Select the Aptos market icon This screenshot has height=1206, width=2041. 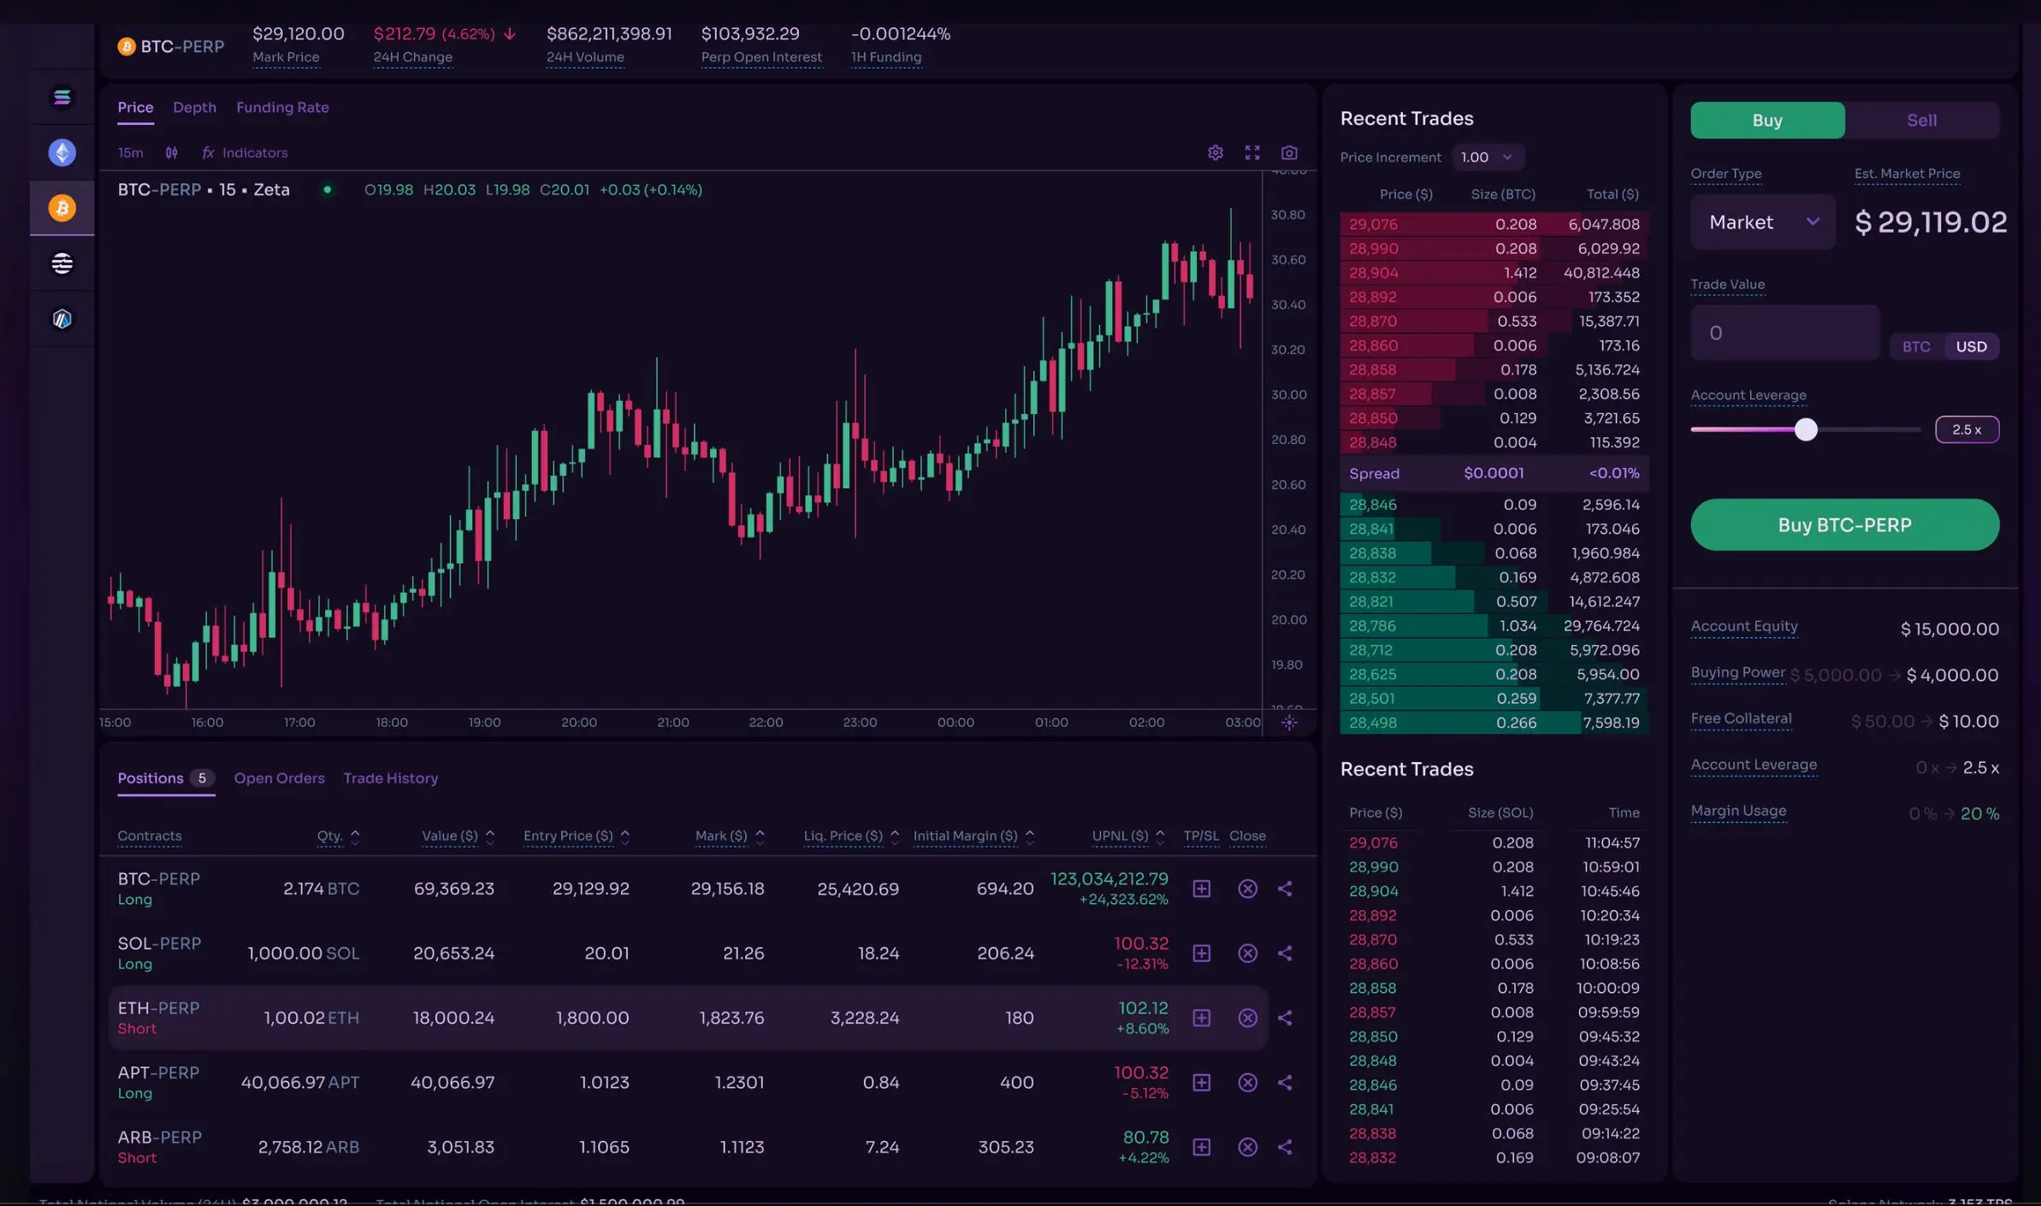tap(62, 263)
